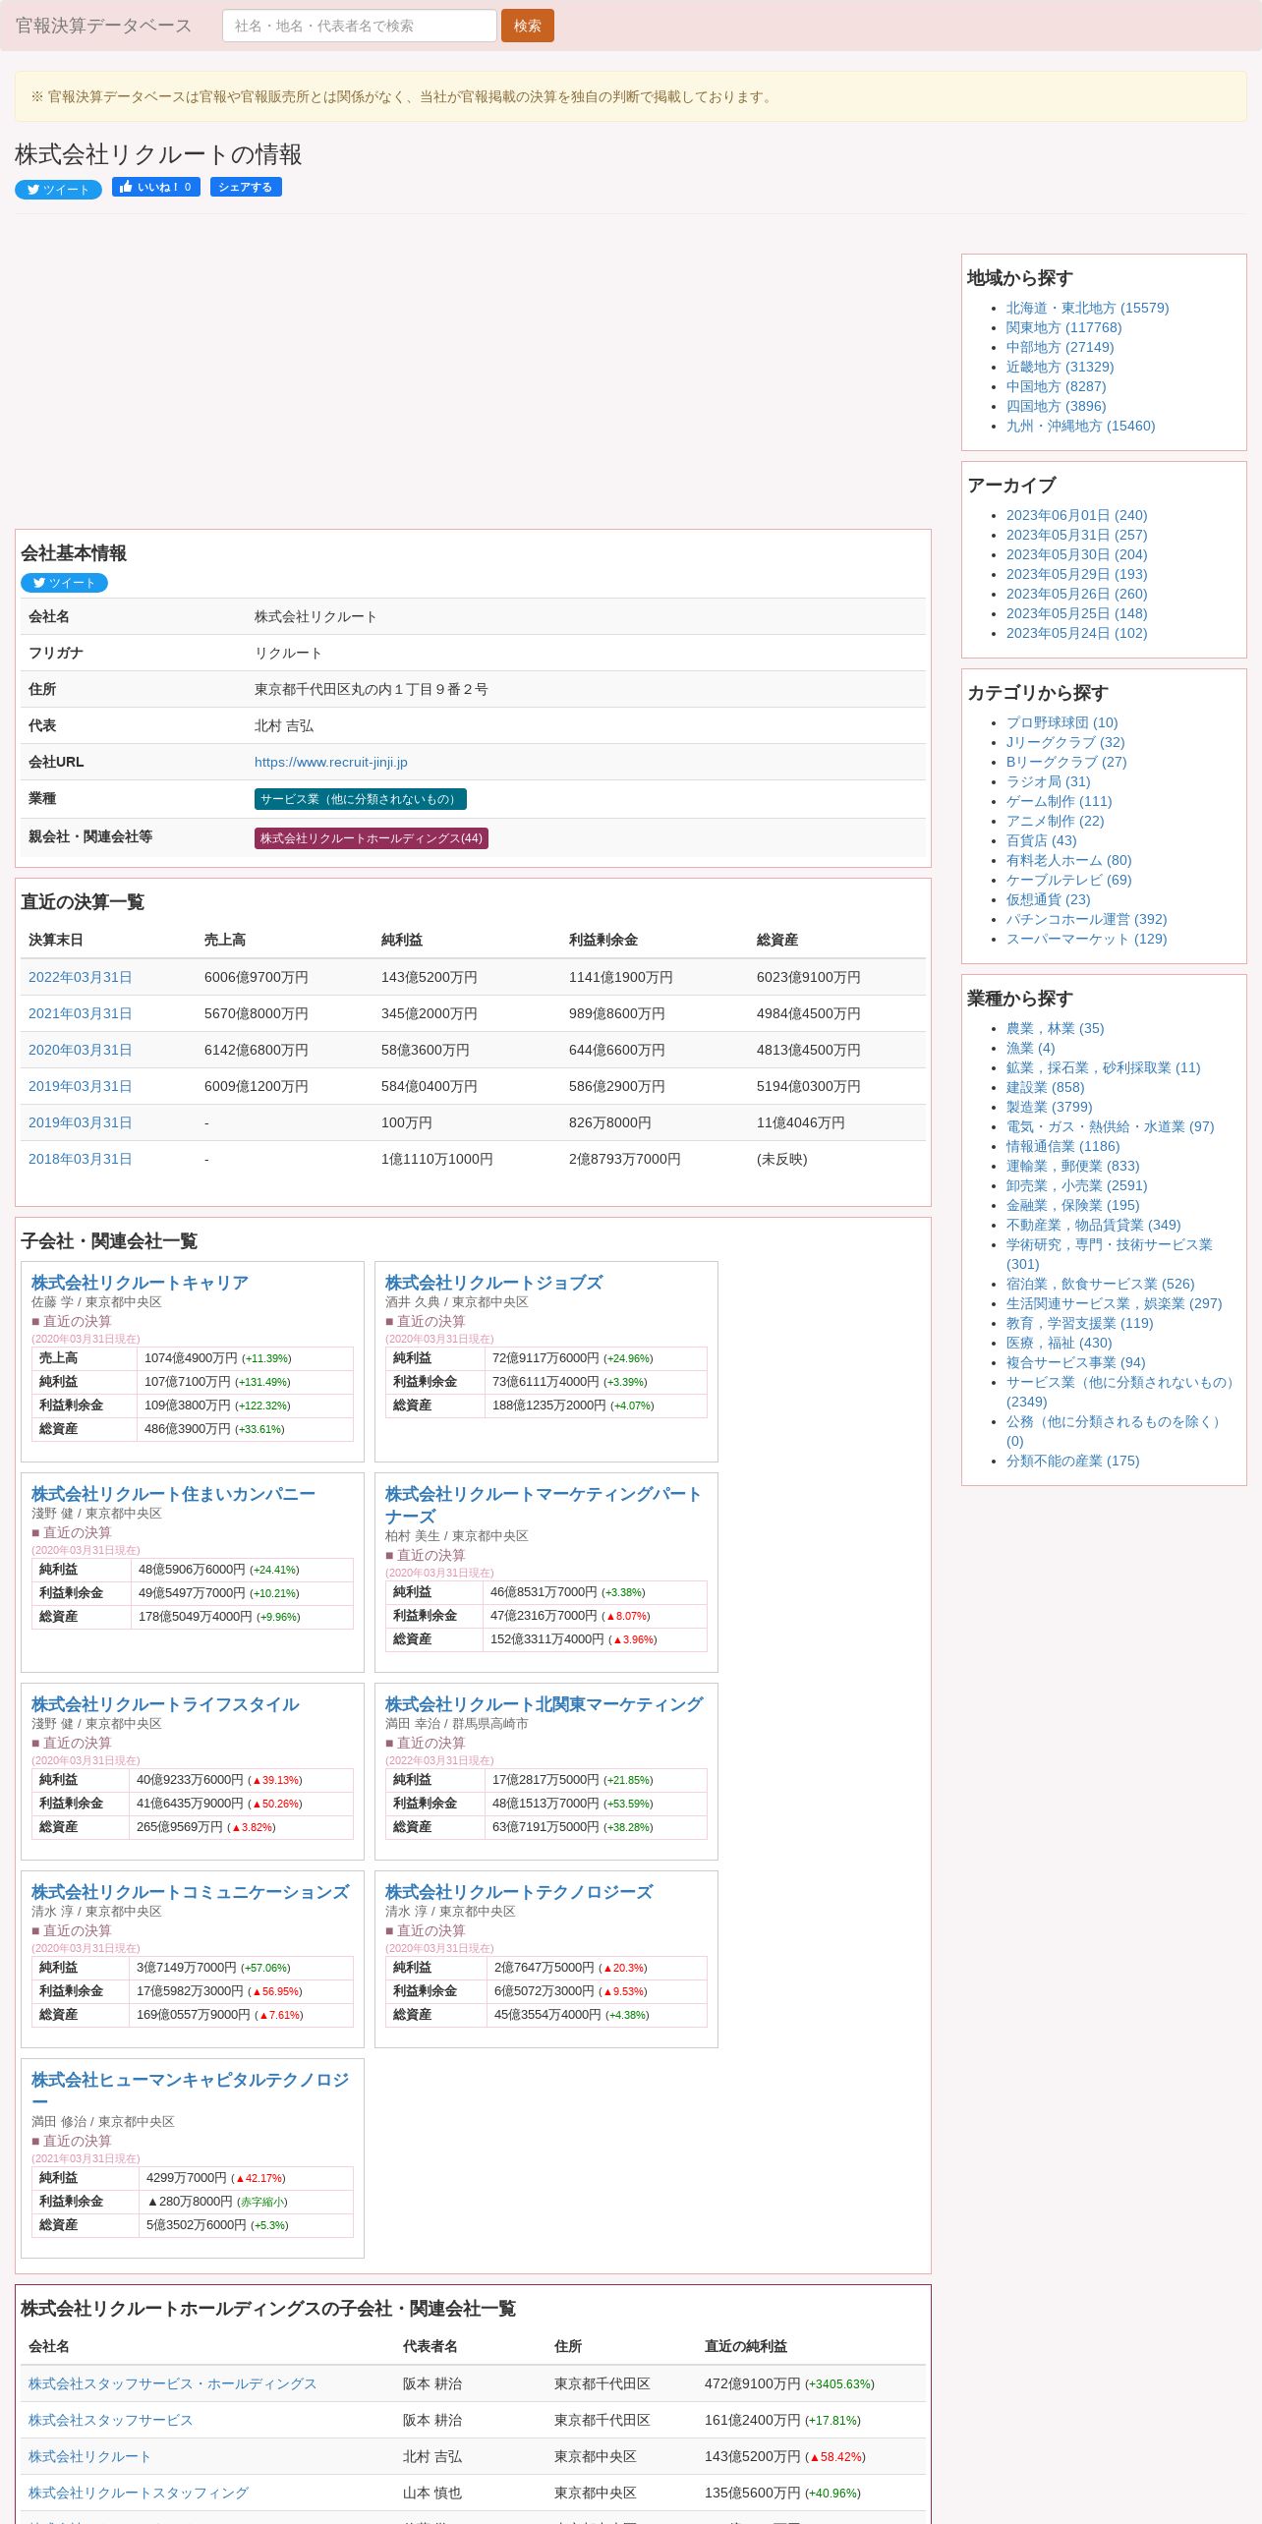Open 卸売業，小売業 industry link
The width and height of the screenshot is (1262, 2524).
[x=1076, y=1185]
